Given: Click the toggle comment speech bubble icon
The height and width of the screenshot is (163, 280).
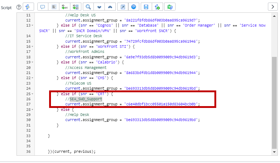Looking at the screenshot, I should point(43,7).
